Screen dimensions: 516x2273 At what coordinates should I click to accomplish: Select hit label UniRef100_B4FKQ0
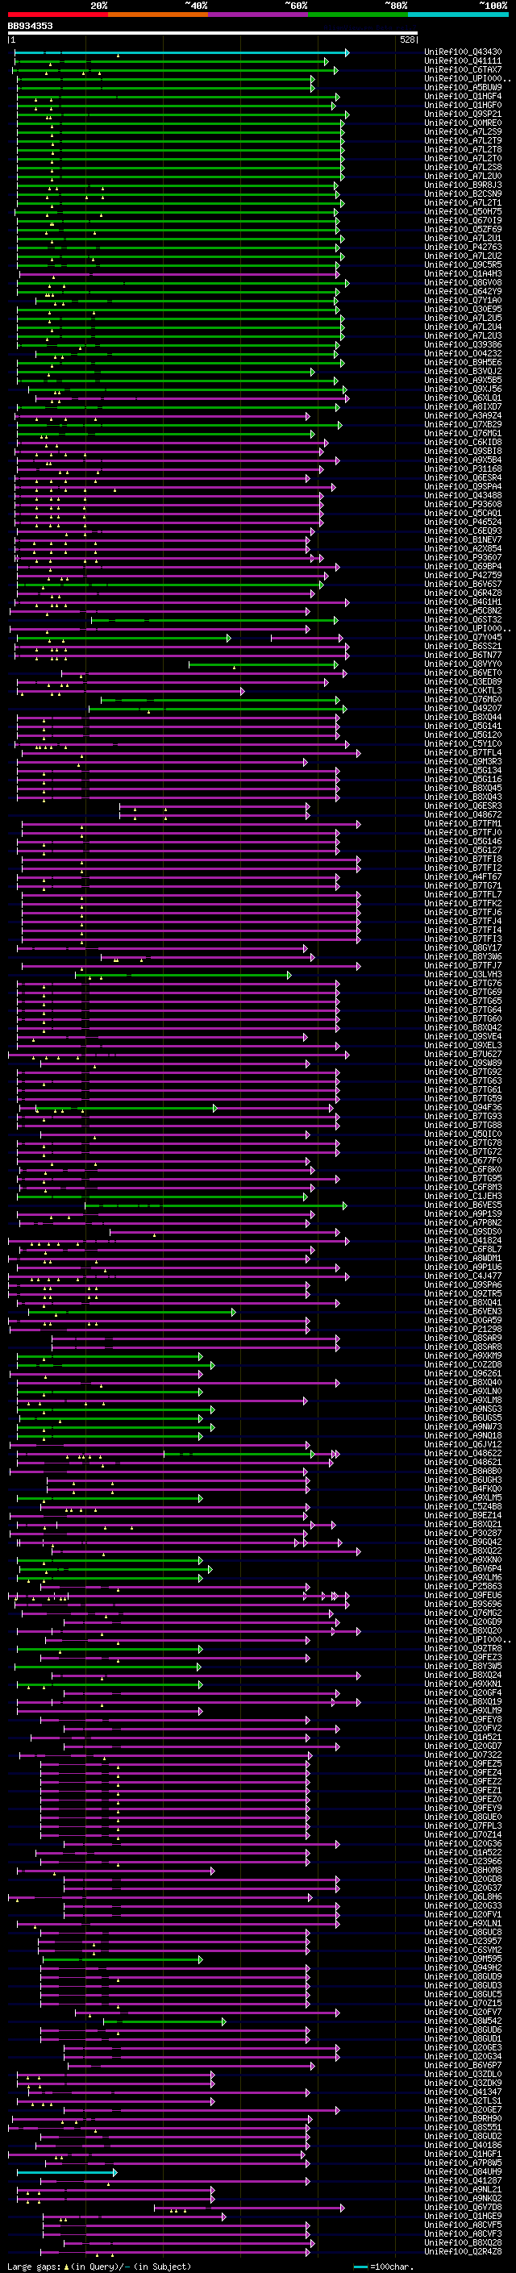(463, 1489)
